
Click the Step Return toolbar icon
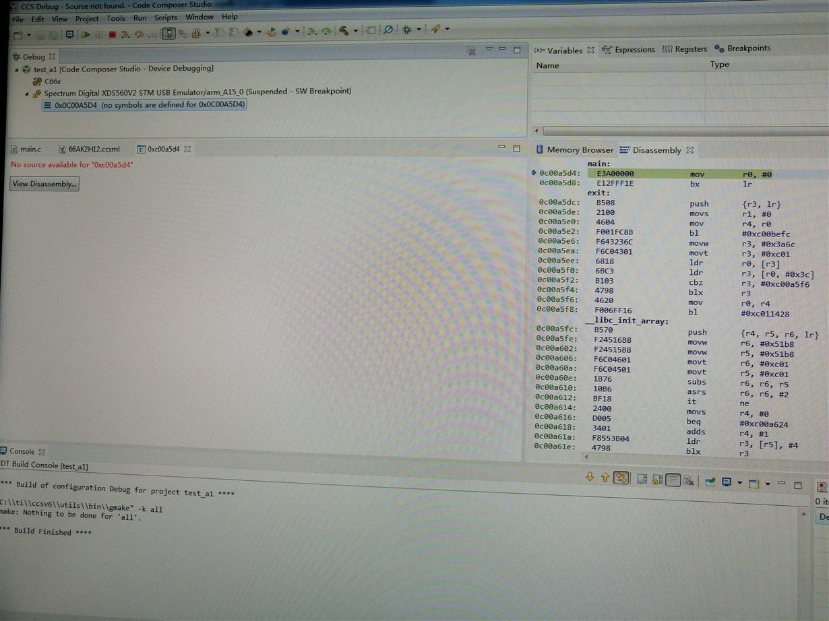(154, 33)
